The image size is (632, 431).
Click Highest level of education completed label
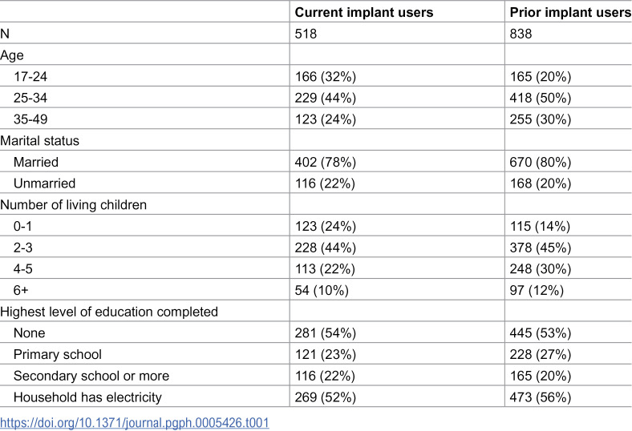click(x=109, y=312)
